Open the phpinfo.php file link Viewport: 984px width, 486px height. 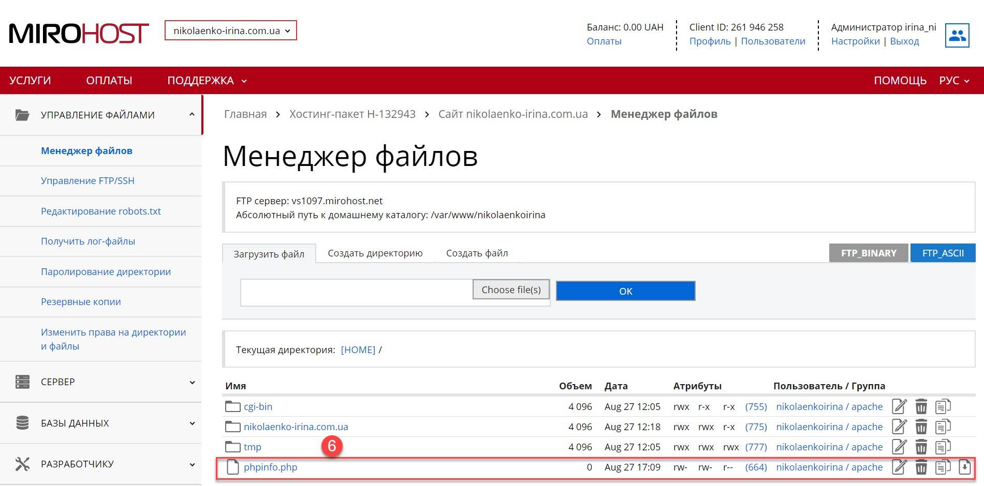[x=270, y=467]
